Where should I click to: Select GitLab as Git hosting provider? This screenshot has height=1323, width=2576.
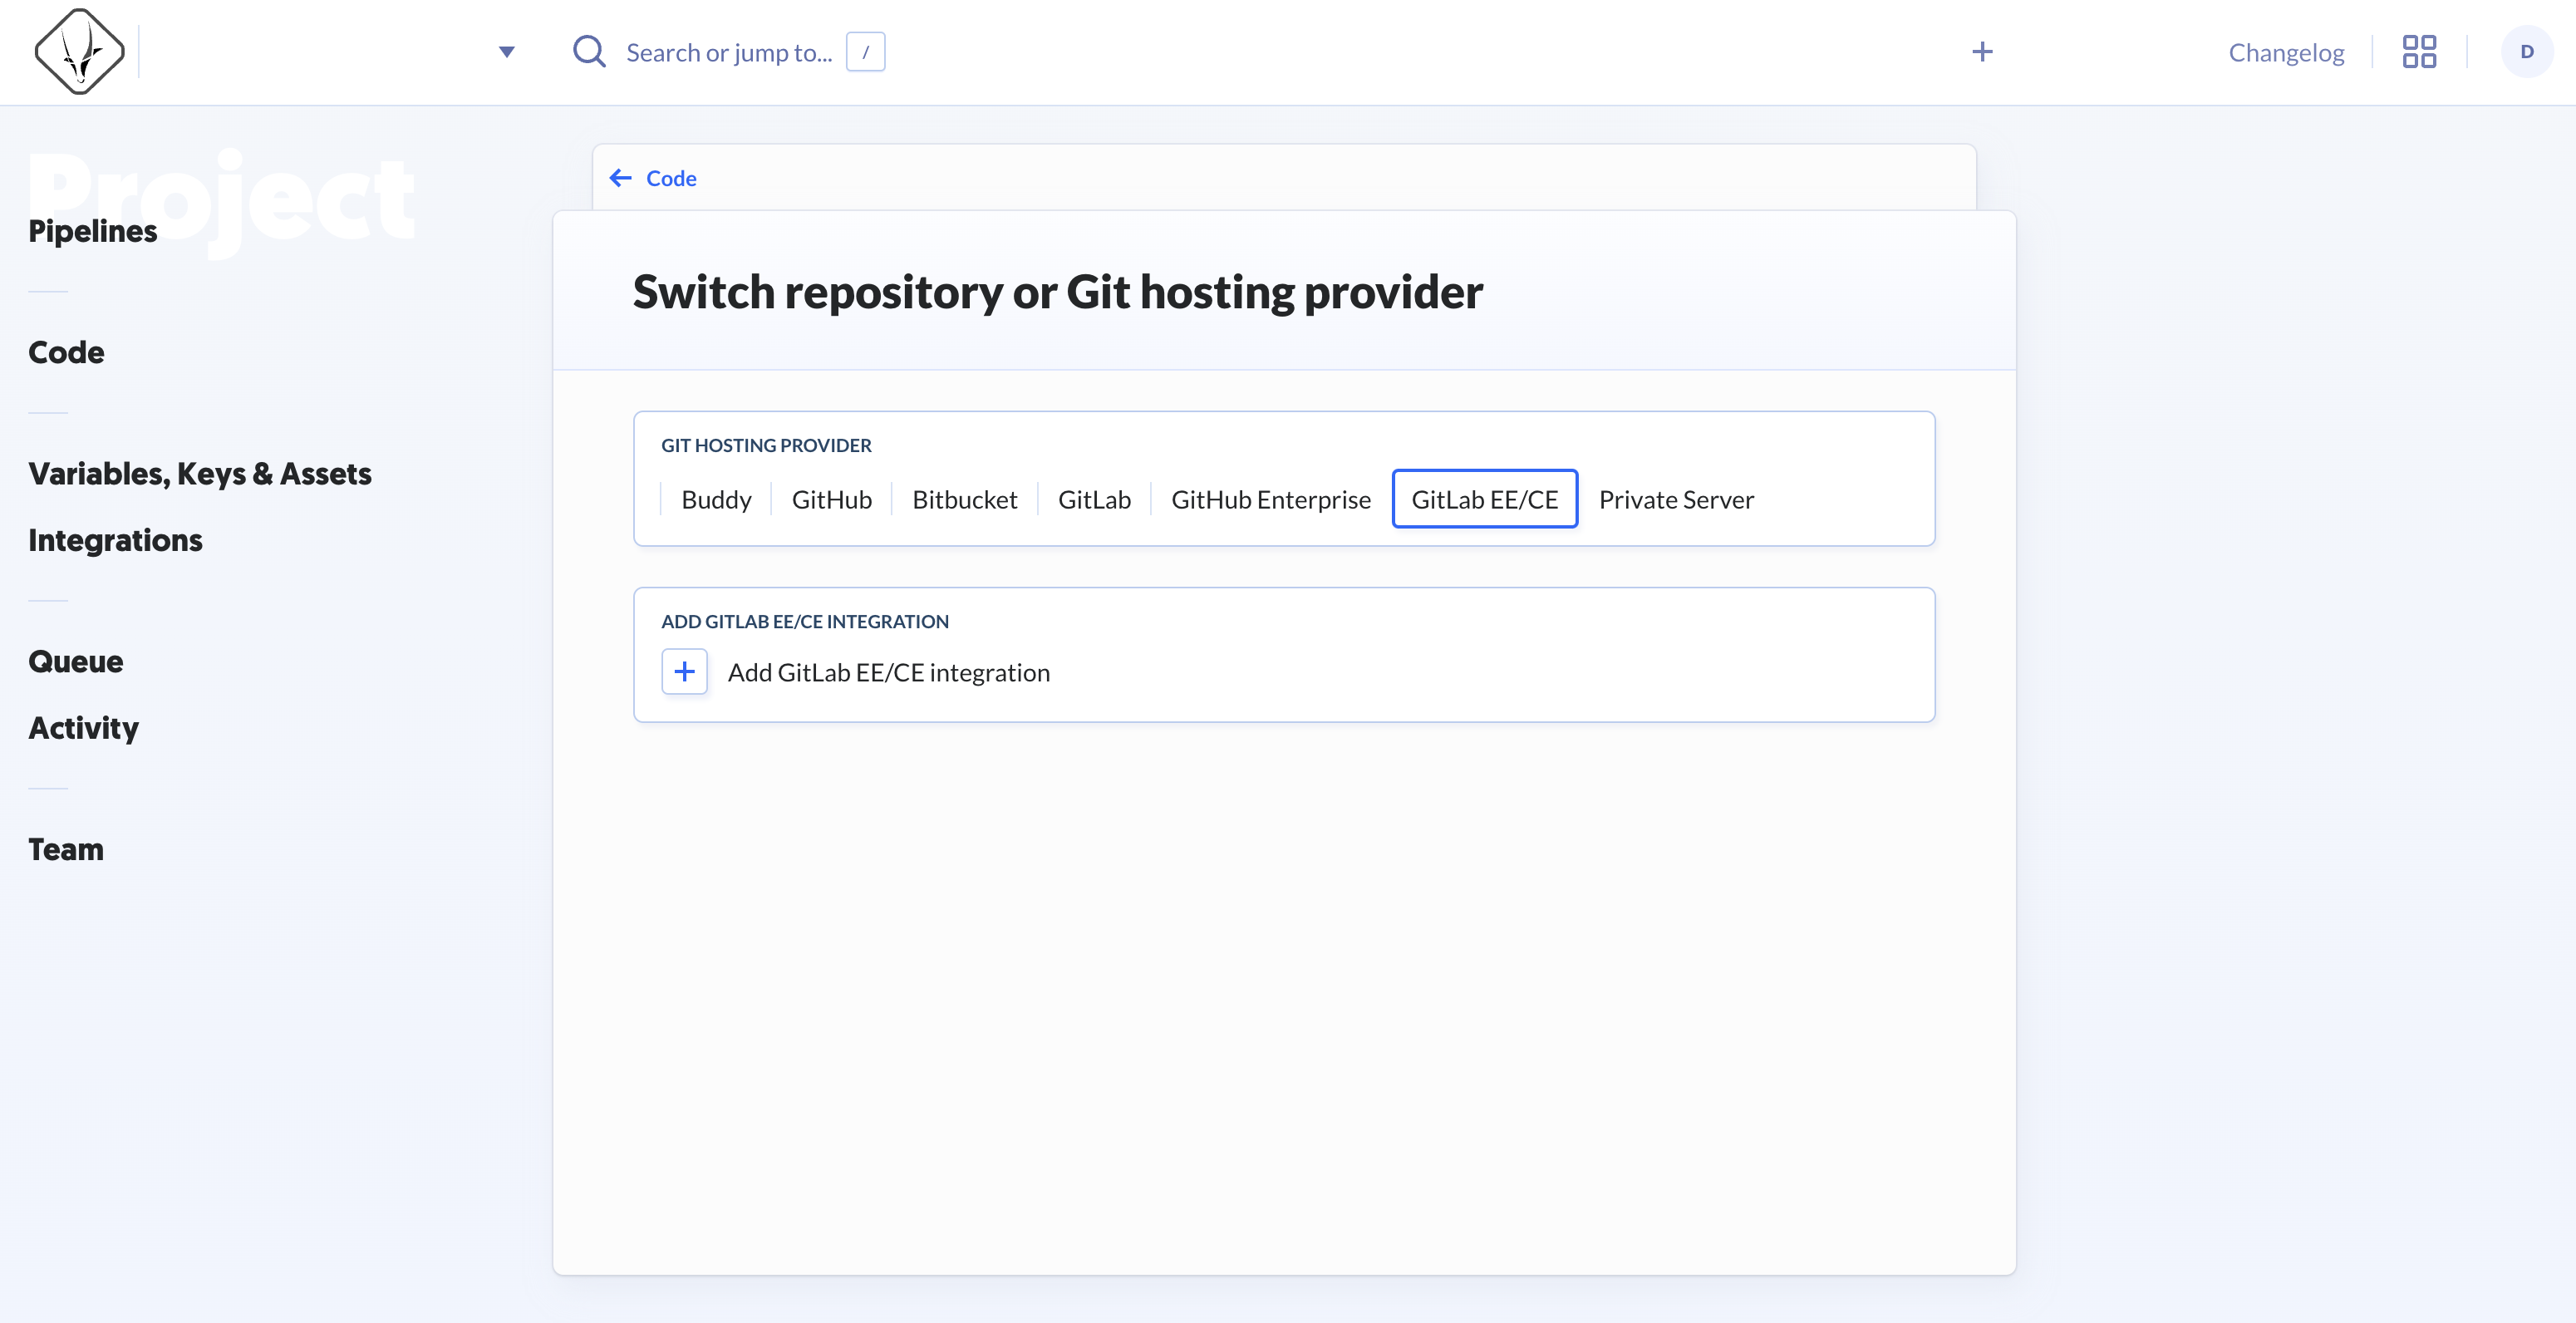click(x=1094, y=499)
